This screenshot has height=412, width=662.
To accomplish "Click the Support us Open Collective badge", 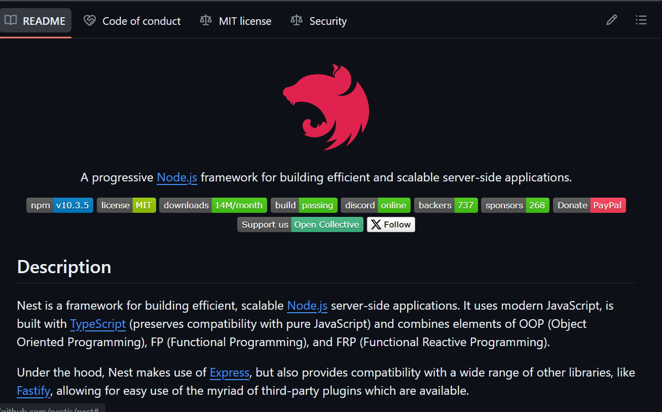I will (x=300, y=224).
